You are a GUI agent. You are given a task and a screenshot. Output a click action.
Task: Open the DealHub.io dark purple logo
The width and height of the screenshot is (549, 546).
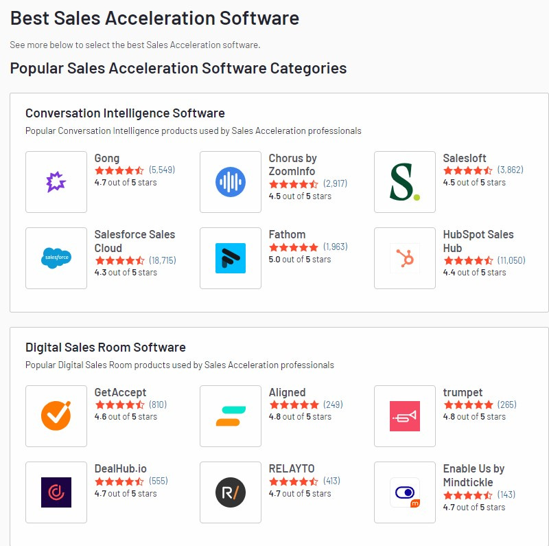click(56, 492)
